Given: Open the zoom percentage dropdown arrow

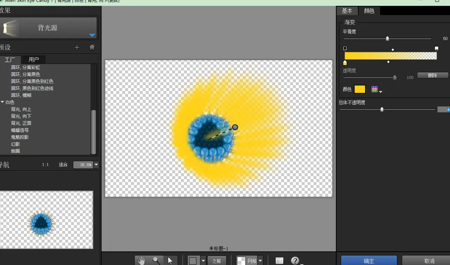Looking at the screenshot, I should coord(96,165).
